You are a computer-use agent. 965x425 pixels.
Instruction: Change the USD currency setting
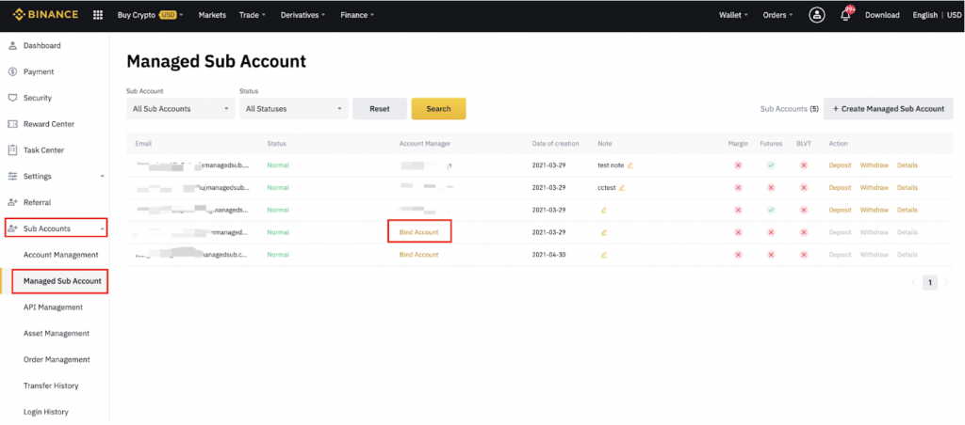click(x=953, y=15)
